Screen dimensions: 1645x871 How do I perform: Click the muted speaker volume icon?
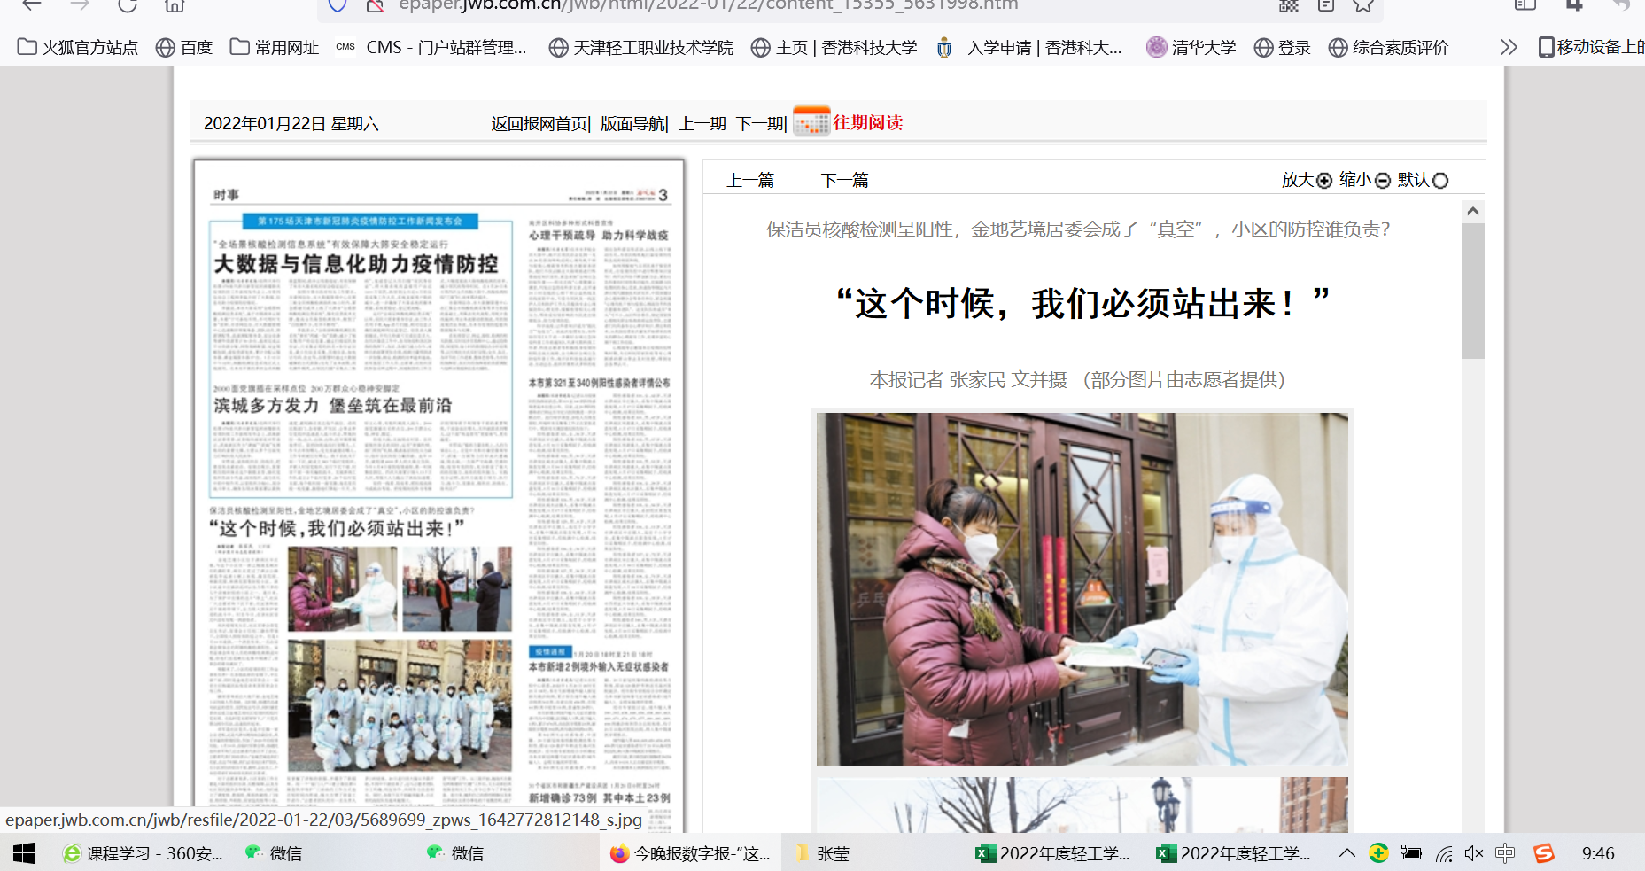coord(1473,853)
